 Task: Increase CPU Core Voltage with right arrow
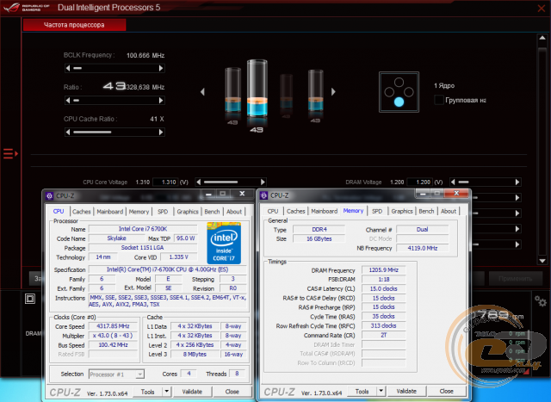pyautogui.click(x=263, y=182)
